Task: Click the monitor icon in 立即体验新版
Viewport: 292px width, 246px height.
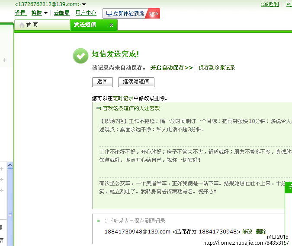Action: click(x=109, y=13)
